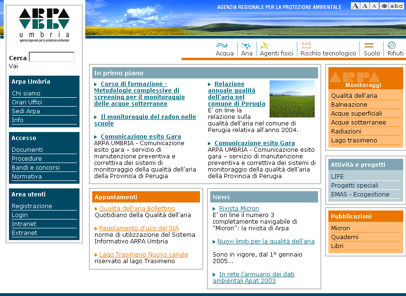
Task: Open Chi siamo page
Action: pyautogui.click(x=26, y=93)
